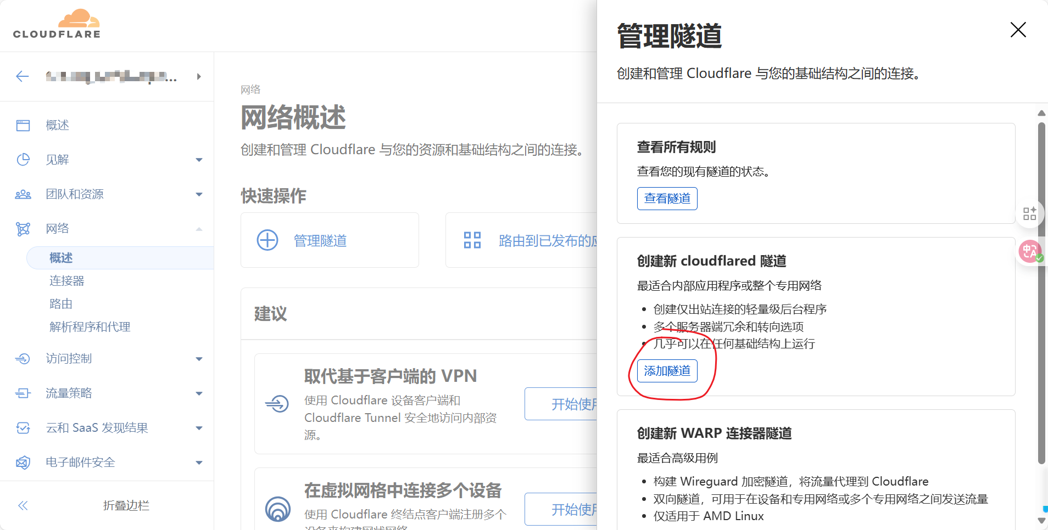Open the account switcher chevron
Screen dimensions: 1048x530
(x=199, y=77)
